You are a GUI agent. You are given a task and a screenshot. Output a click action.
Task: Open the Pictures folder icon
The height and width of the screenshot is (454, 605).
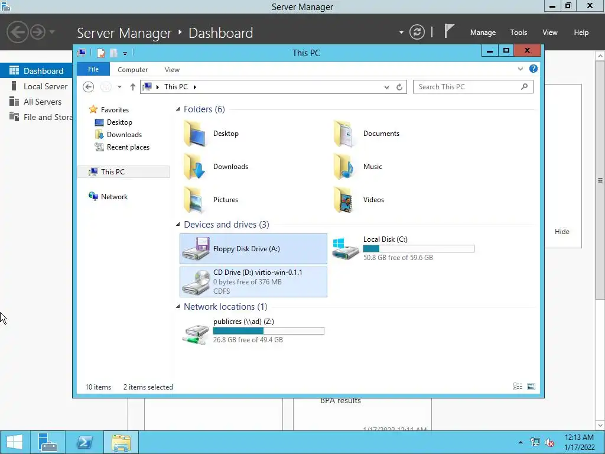coord(194,200)
